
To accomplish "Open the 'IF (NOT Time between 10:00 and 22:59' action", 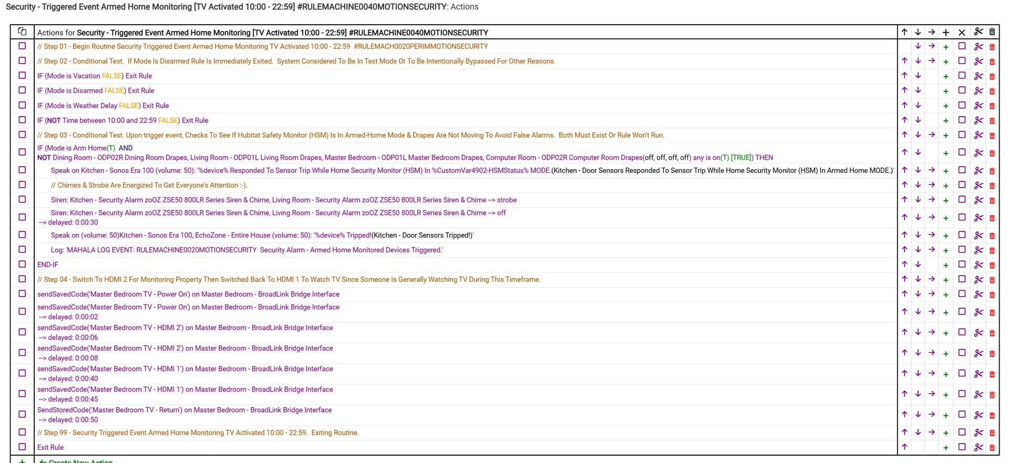I will coord(122,120).
